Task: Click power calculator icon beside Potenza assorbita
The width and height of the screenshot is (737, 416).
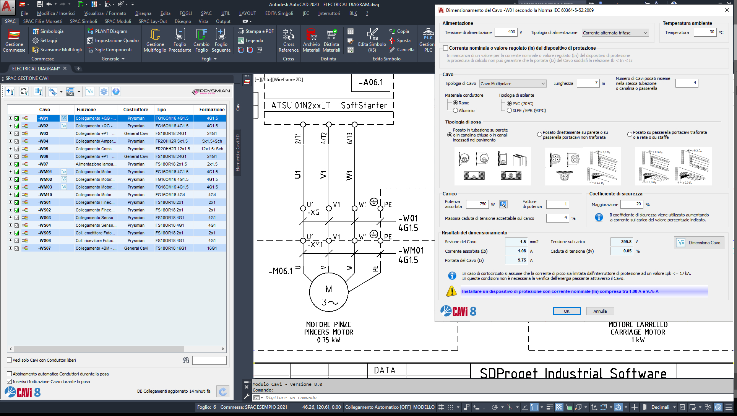Action: point(503,205)
